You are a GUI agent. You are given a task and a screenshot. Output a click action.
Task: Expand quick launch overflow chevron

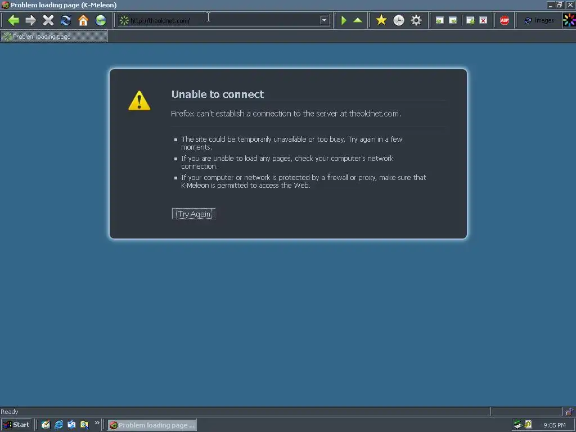[97, 423]
